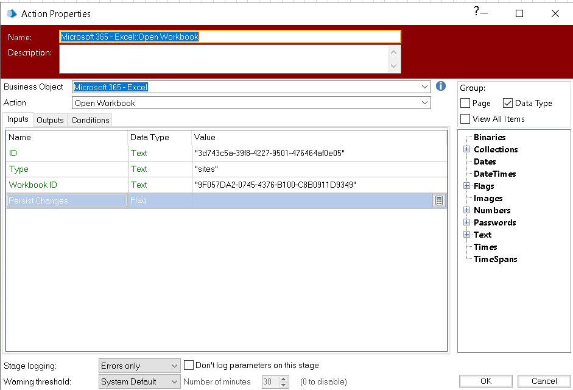Select the ID input row name
Screen dimensions: 573x390
(x=67, y=153)
